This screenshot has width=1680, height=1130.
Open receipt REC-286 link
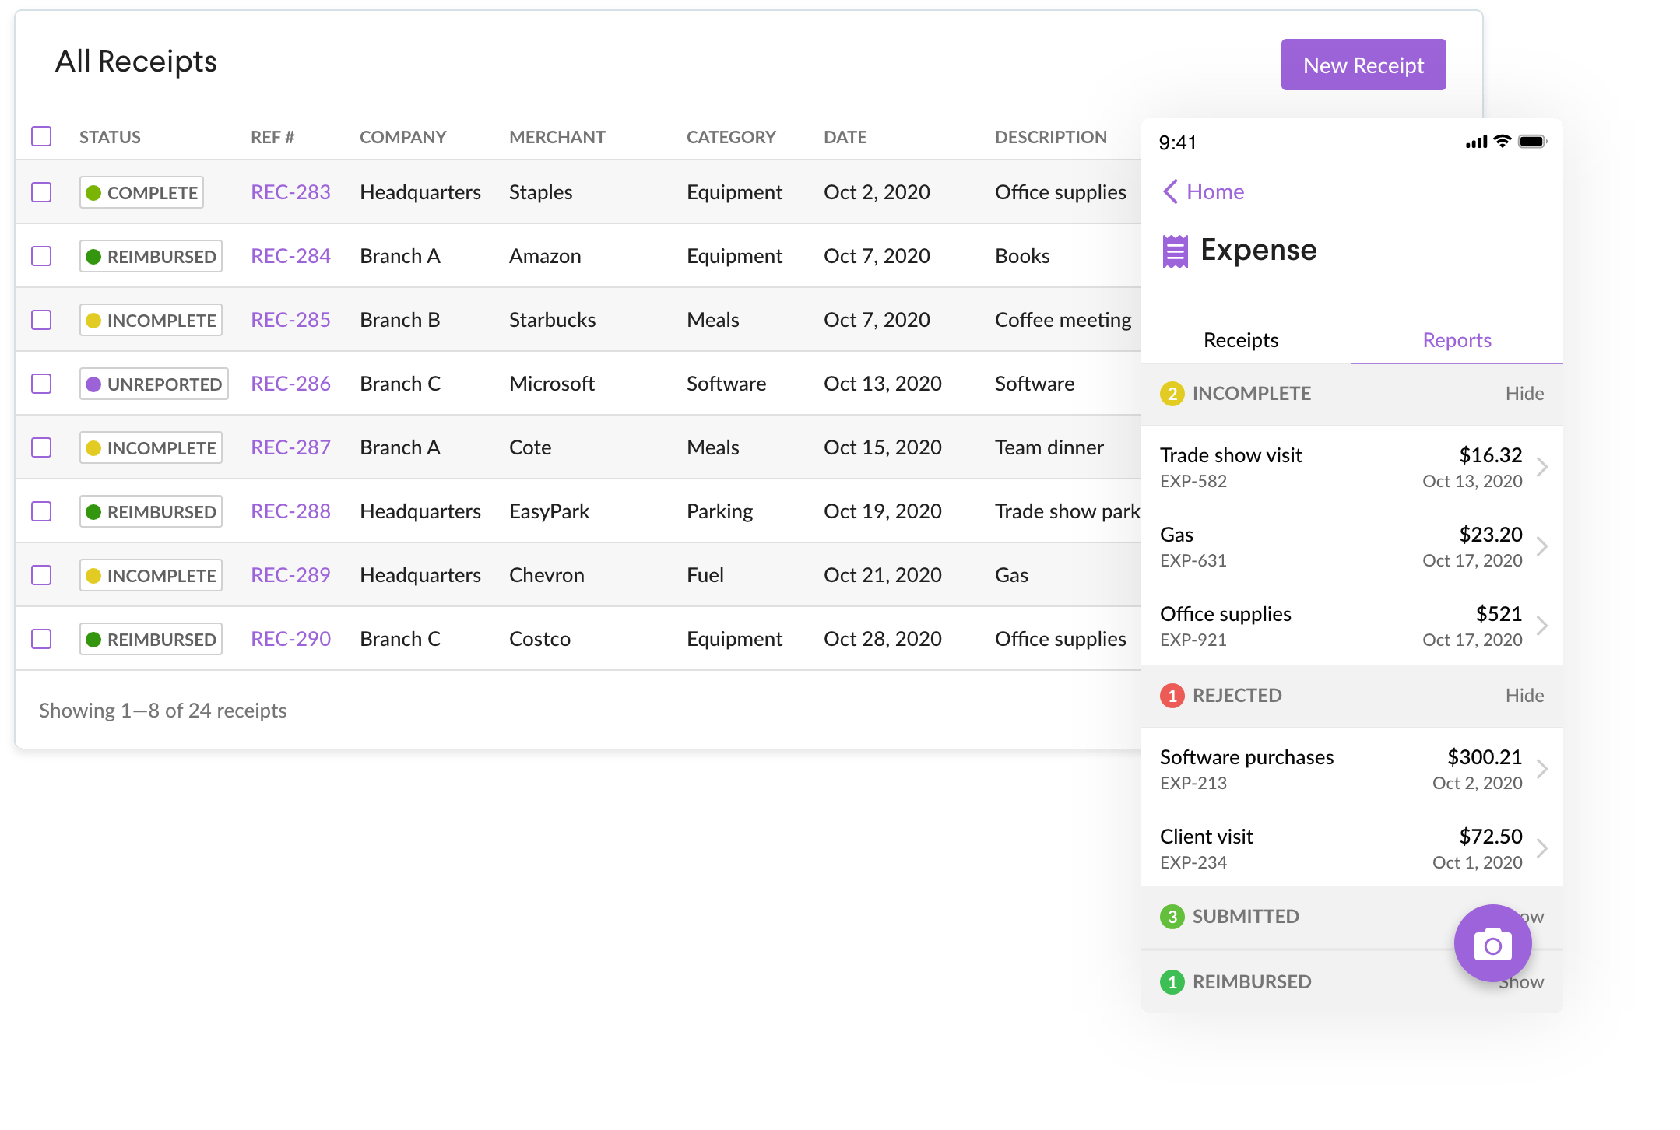(290, 383)
